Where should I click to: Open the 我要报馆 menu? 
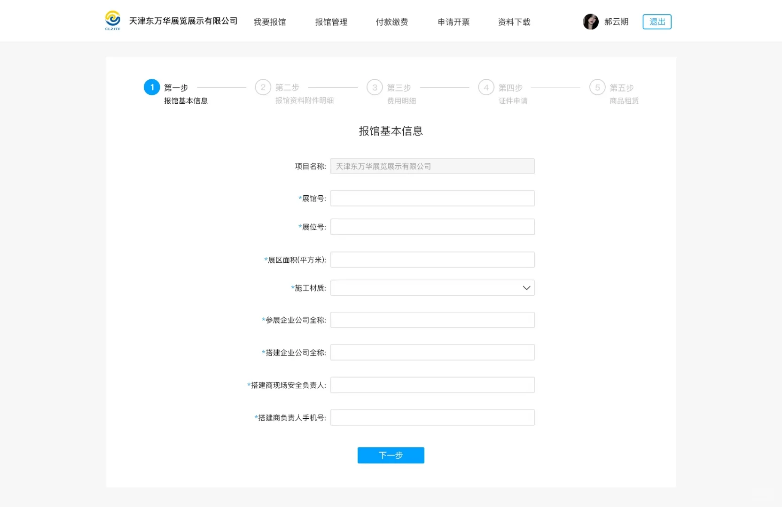tap(270, 22)
